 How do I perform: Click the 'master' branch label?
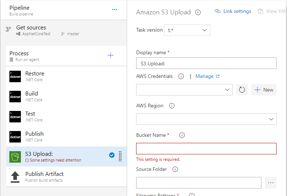click(73, 34)
